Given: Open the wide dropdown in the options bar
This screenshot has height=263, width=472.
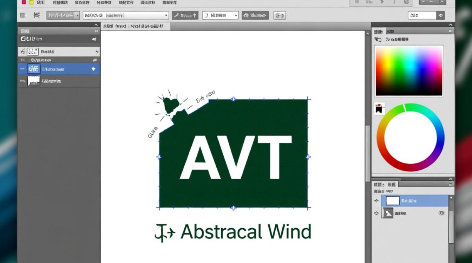Looking at the screenshot, I should [126, 15].
